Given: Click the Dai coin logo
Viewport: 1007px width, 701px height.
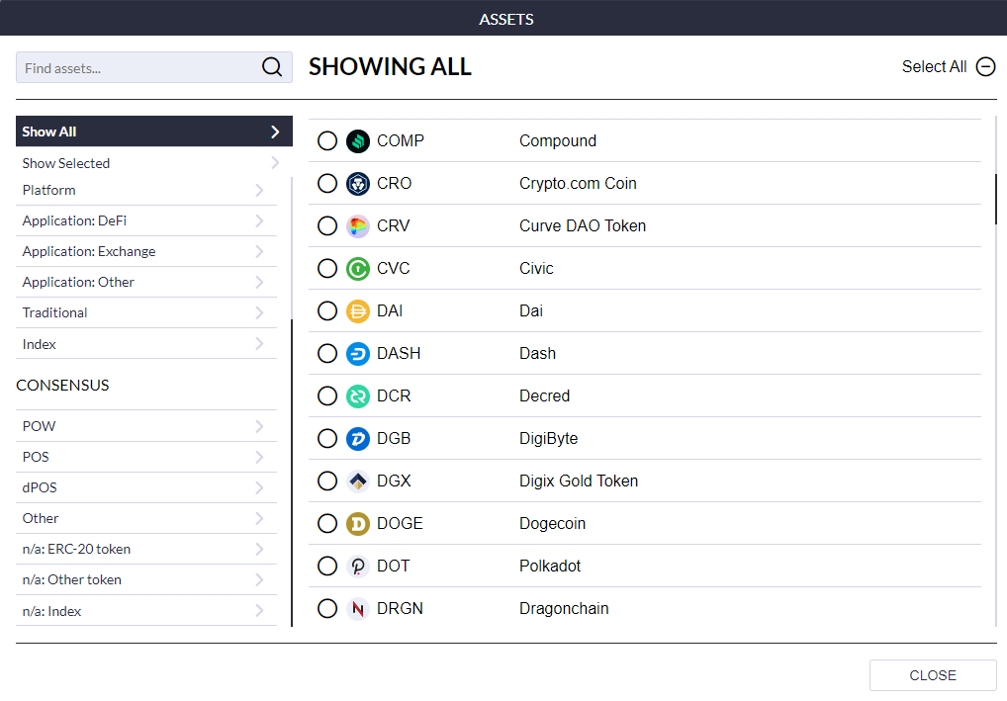Looking at the screenshot, I should point(358,311).
